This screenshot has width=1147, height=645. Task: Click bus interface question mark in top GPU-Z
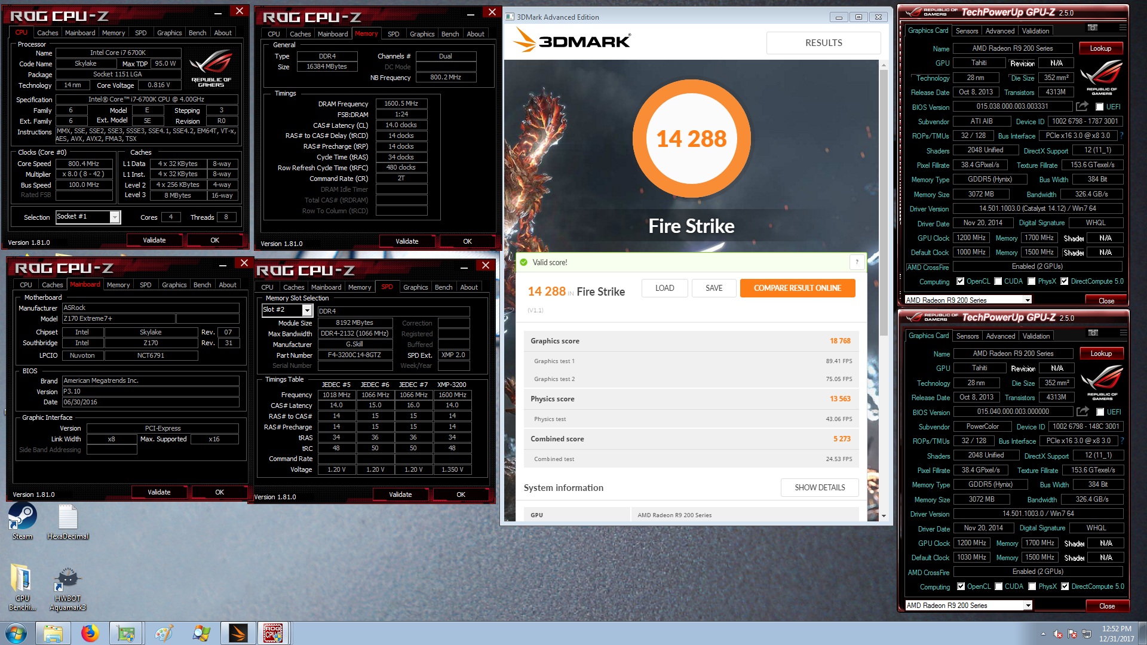coord(1122,136)
